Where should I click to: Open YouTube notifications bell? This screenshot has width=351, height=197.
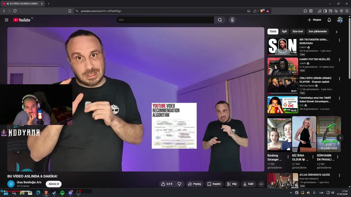[329, 20]
